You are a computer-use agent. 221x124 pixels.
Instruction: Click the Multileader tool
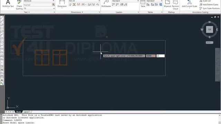tap(106, 4)
